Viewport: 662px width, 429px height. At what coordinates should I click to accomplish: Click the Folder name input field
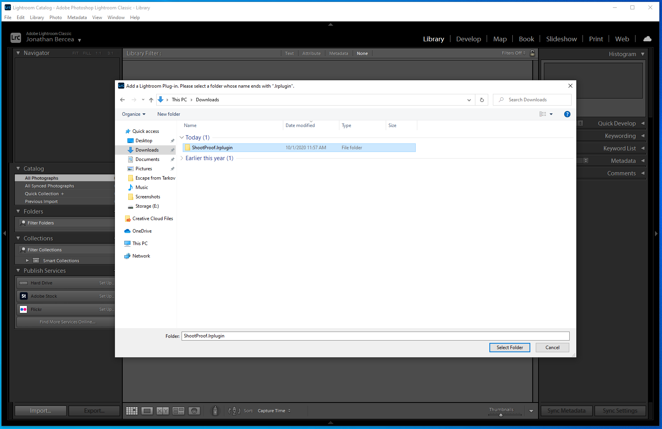pyautogui.click(x=375, y=336)
